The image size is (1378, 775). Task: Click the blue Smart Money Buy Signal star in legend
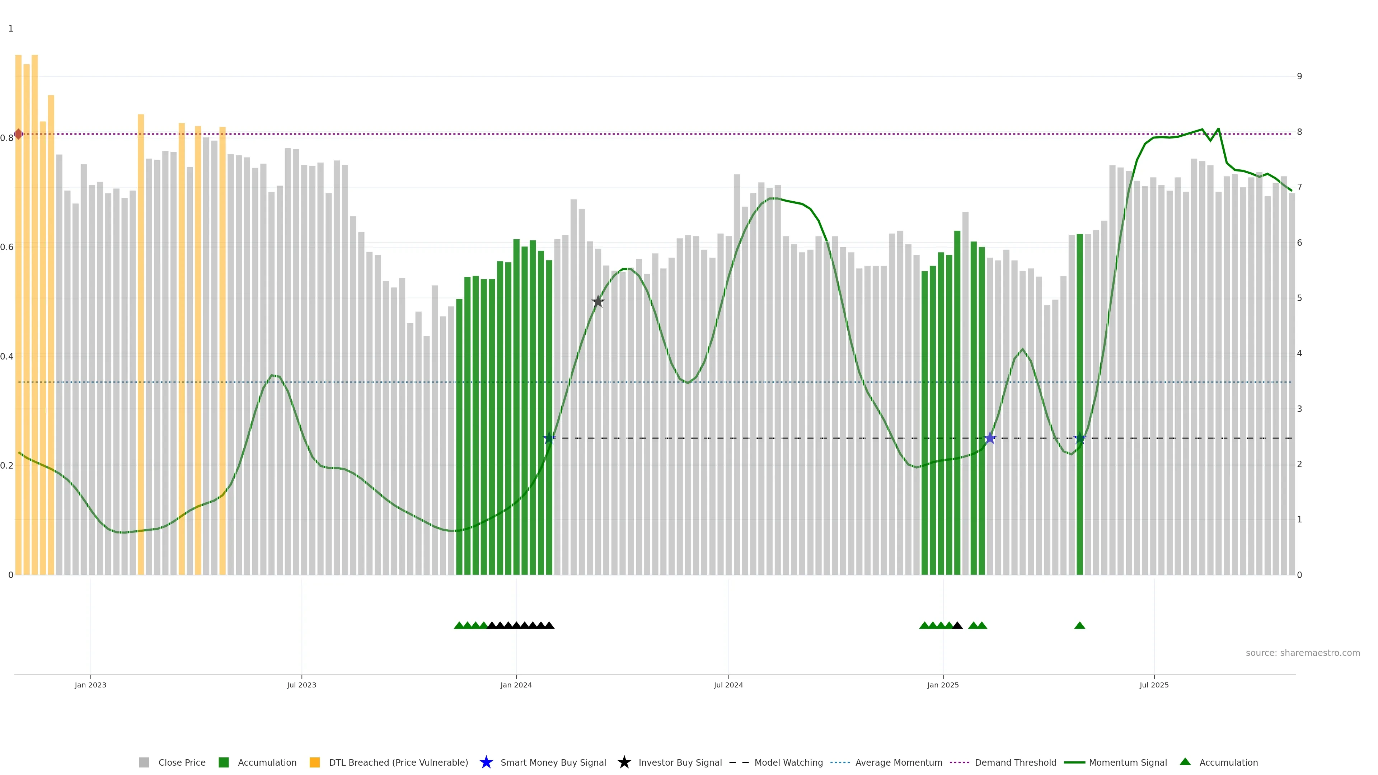coord(486,762)
